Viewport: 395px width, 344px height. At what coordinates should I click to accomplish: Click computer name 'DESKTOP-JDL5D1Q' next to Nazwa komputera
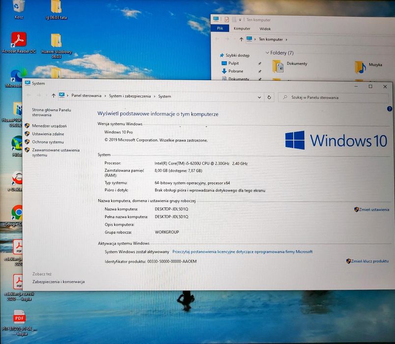(x=171, y=209)
